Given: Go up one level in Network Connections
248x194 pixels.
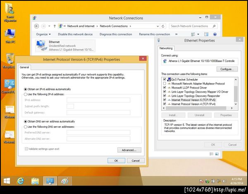Looking at the screenshot, I should (x=55, y=26).
